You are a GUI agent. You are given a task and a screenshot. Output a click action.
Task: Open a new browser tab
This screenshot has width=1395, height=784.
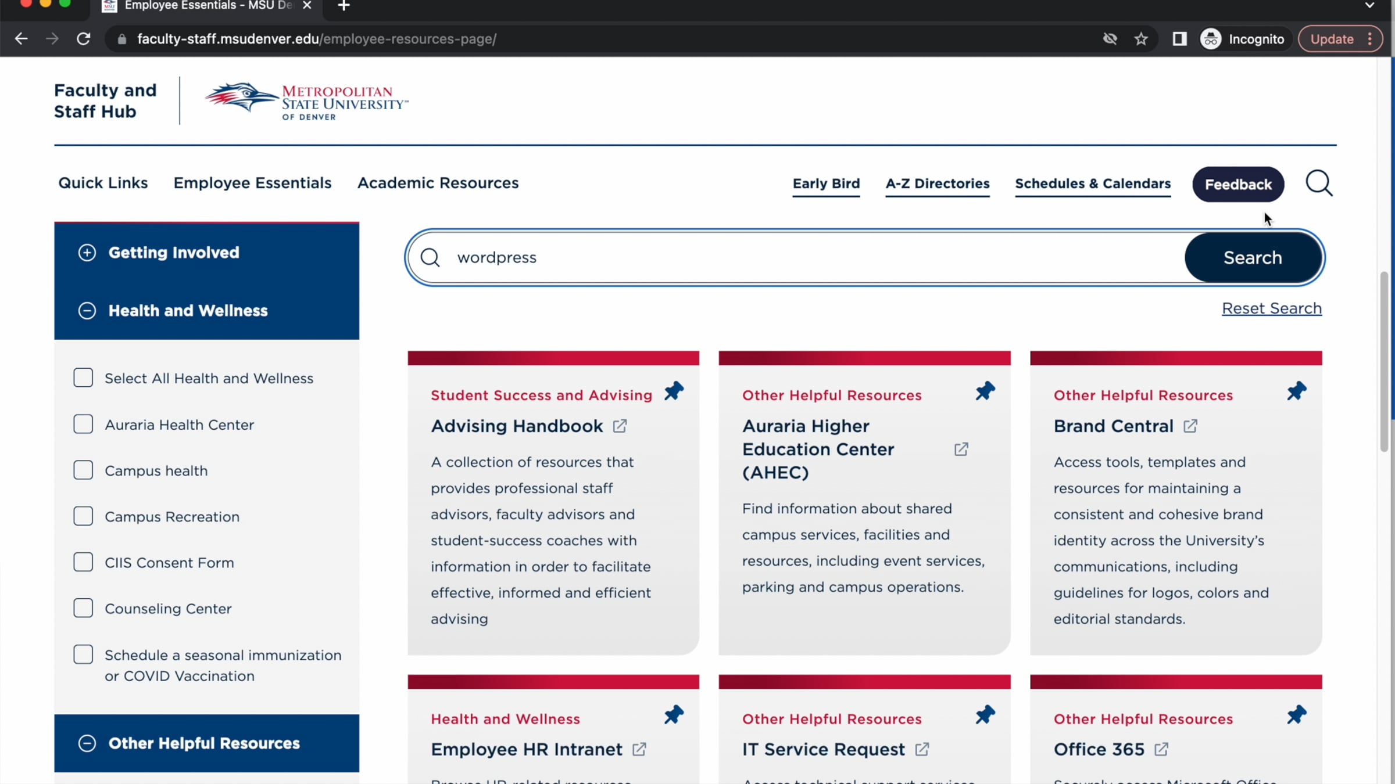point(344,6)
